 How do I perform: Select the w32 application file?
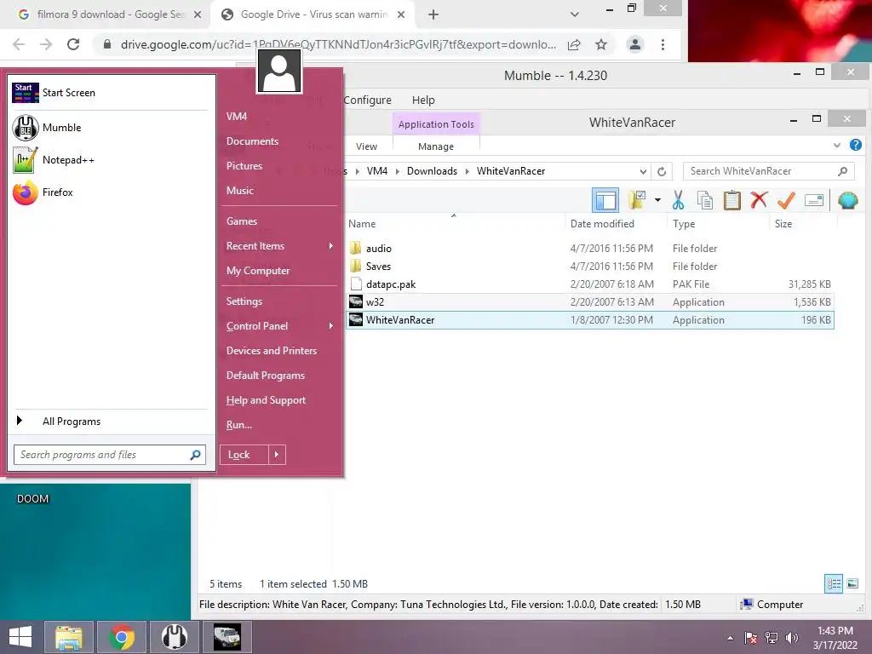tap(589, 302)
